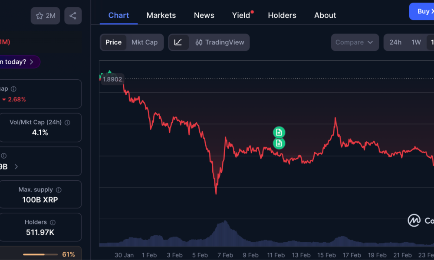434x260 pixels.
Task: Expand the chevron beside 9B value
Action: [16, 166]
